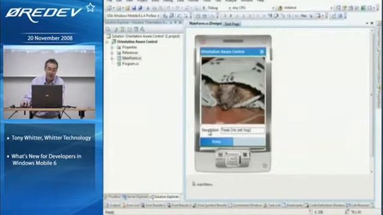Open the Bookmarks tab
This screenshot has height=215, width=383.
point(293,205)
